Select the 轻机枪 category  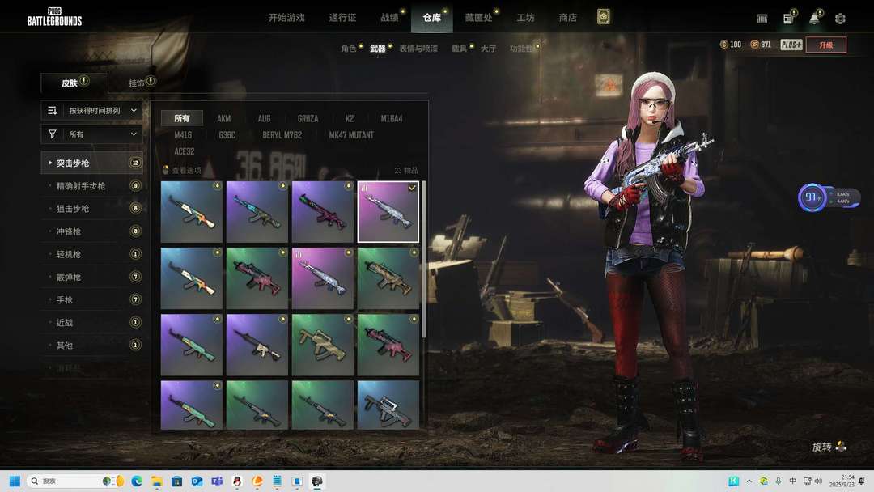[x=92, y=254]
